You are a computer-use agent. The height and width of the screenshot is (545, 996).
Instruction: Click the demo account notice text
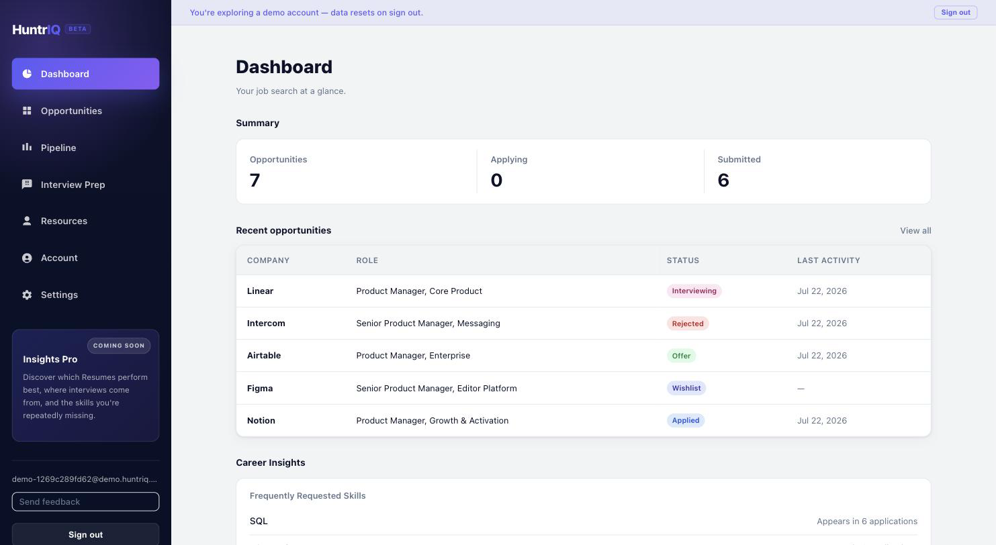coord(306,13)
